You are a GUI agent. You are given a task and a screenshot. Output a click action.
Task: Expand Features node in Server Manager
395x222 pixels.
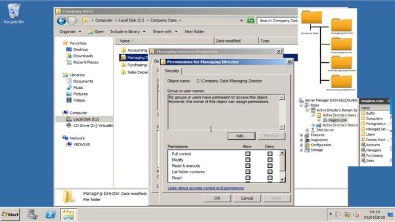[x=301, y=135]
